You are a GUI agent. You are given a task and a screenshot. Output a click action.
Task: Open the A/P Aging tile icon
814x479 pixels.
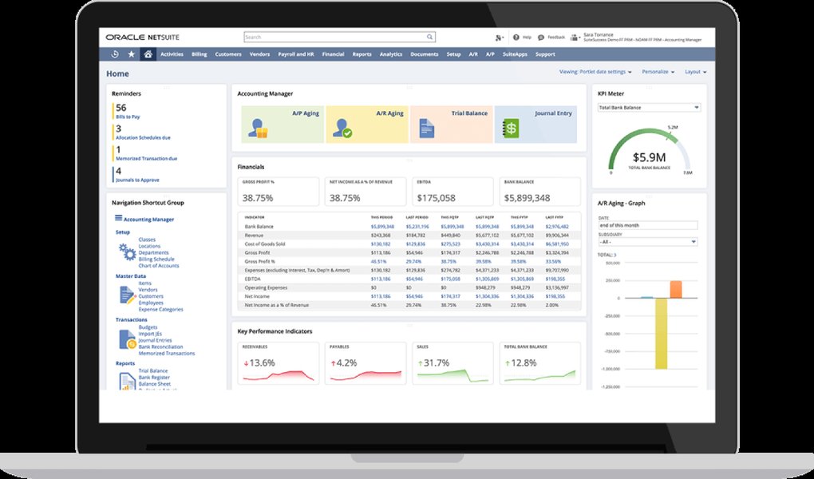(258, 128)
